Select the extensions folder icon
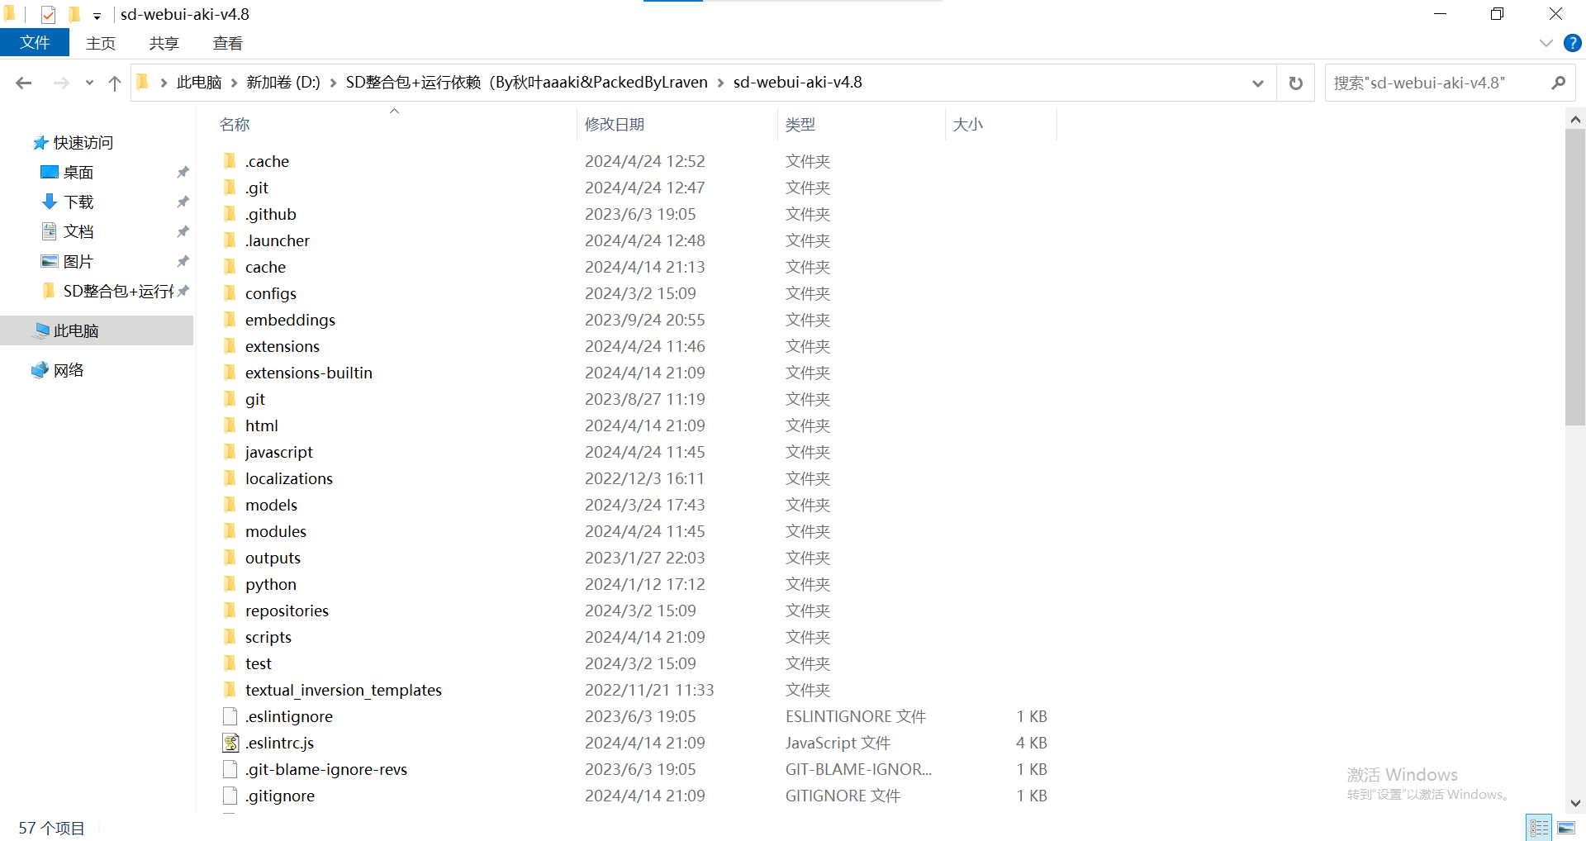1586x841 pixels. [230, 346]
